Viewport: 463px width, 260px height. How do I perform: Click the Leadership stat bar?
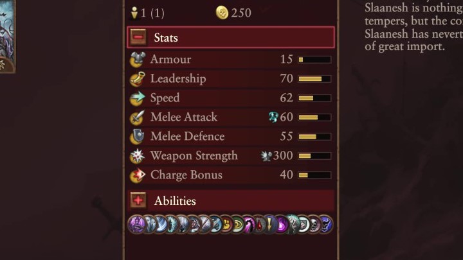tap(314, 79)
